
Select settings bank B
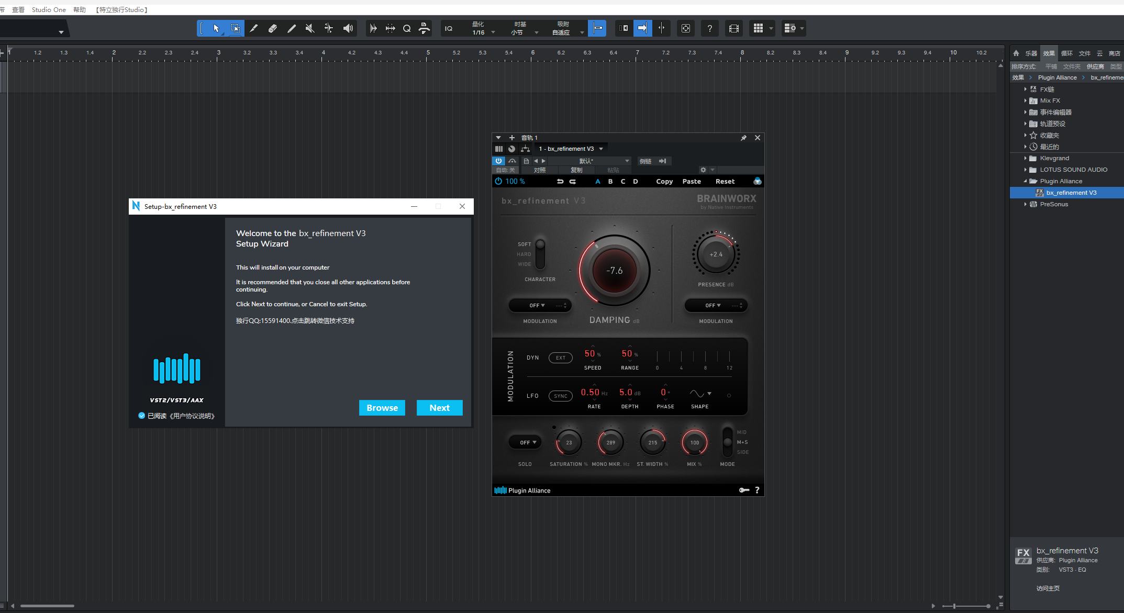[x=610, y=181]
